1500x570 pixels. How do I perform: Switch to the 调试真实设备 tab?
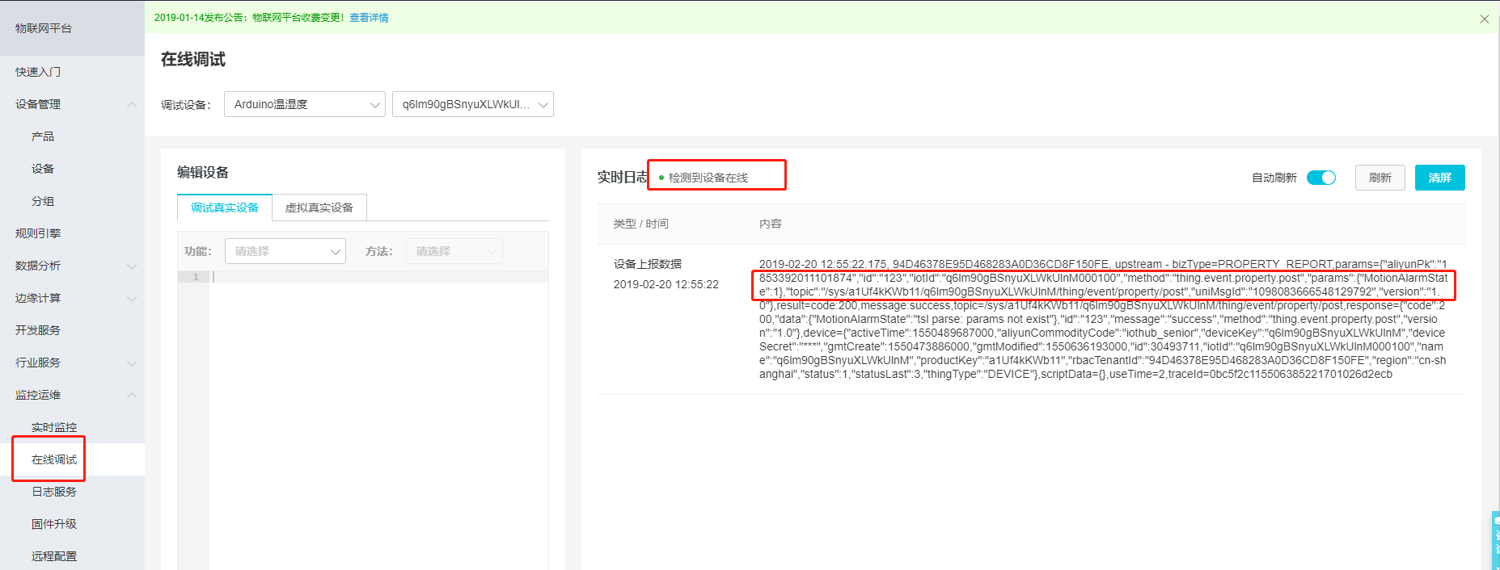pos(225,207)
